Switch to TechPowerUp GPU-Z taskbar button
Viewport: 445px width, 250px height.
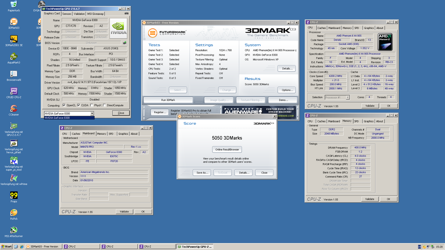195,247
